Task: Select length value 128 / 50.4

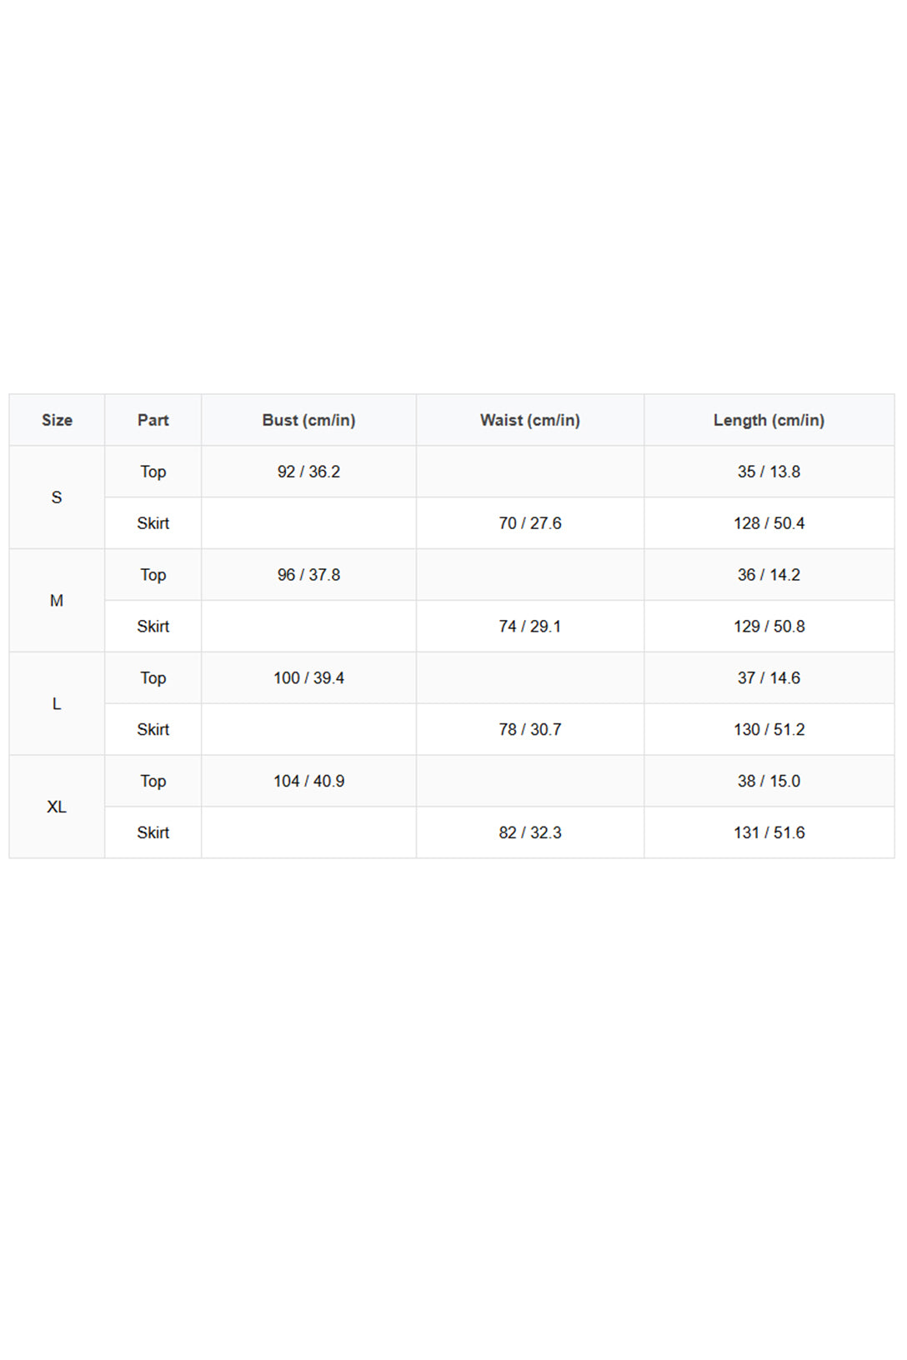Action: pos(769,523)
